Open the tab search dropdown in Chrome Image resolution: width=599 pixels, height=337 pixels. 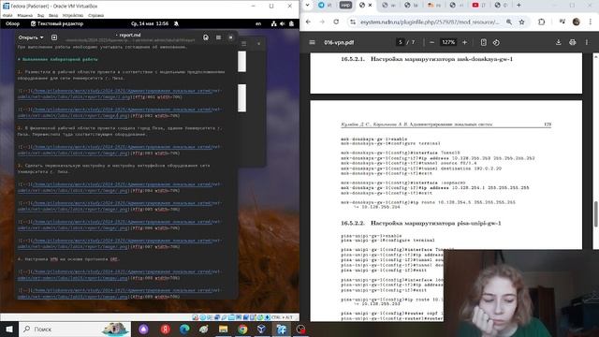coord(307,5)
